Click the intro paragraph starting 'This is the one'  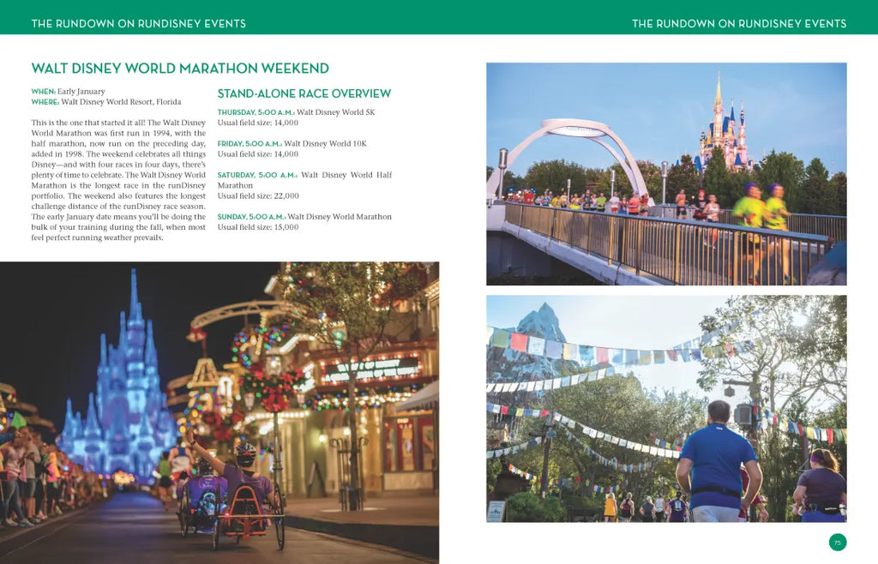[118, 180]
